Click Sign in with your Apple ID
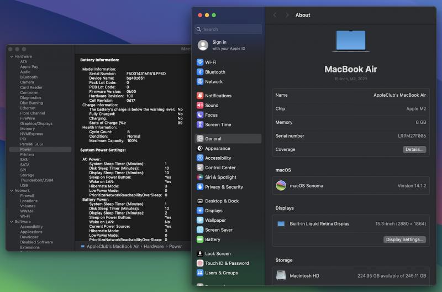Screen dimensions: 442x292 pos(228,45)
